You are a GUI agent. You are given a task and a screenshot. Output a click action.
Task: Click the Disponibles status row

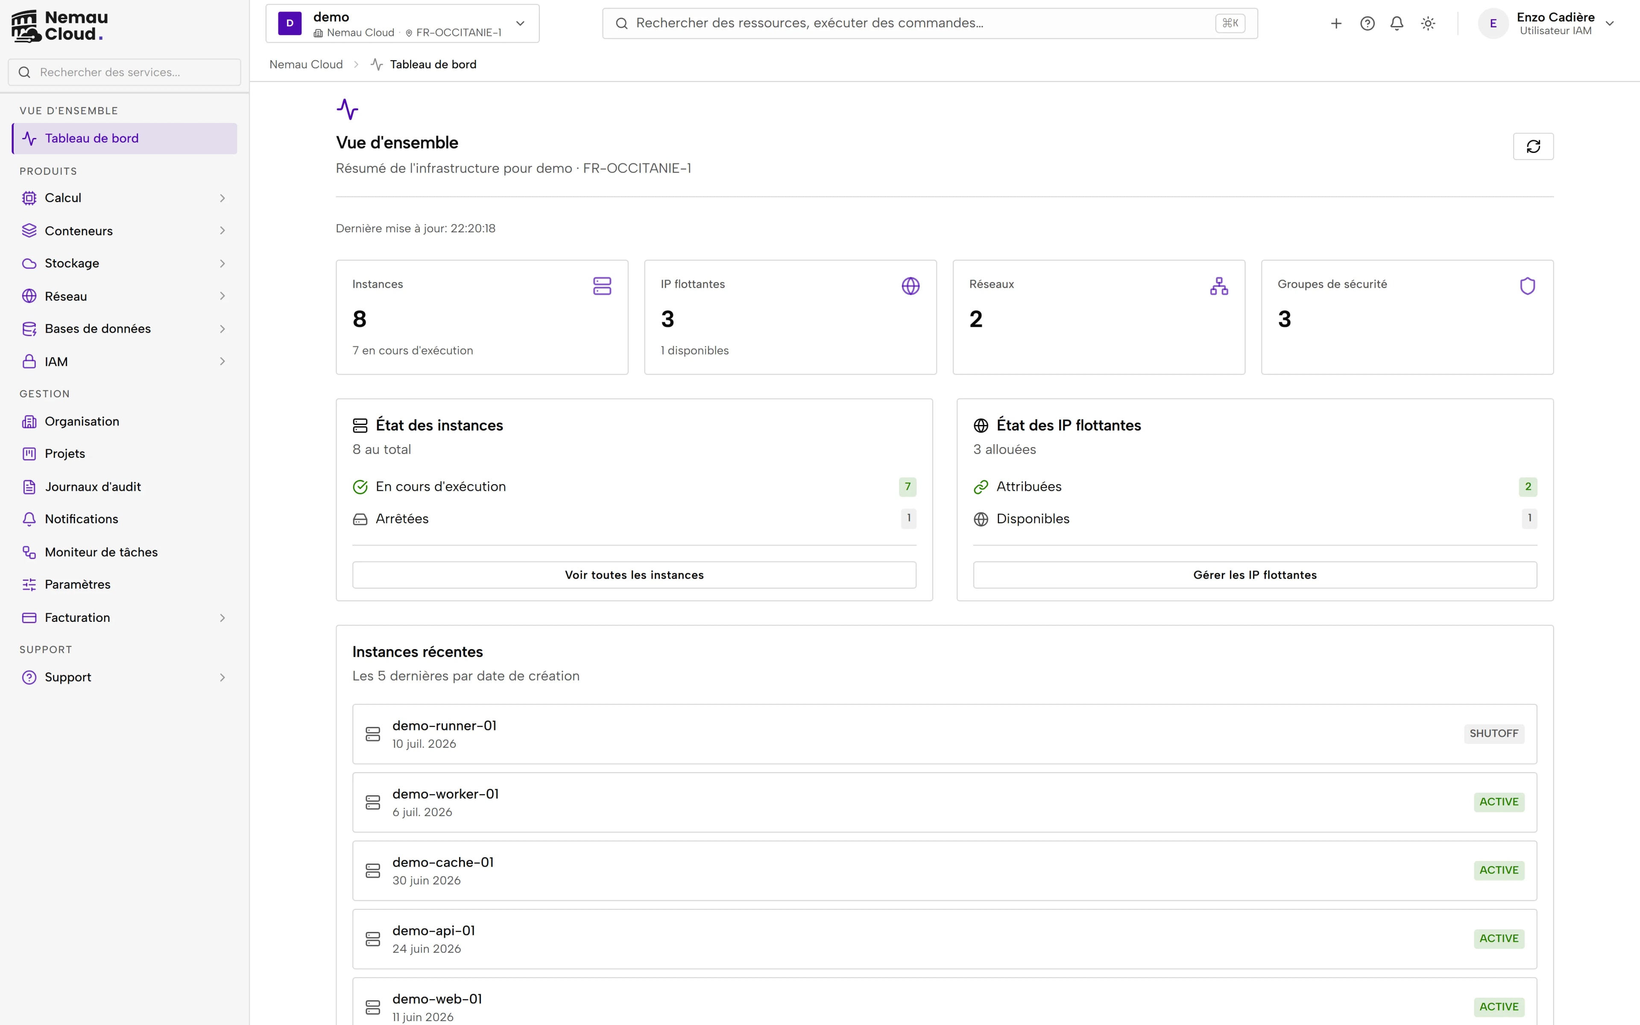coord(1254,519)
